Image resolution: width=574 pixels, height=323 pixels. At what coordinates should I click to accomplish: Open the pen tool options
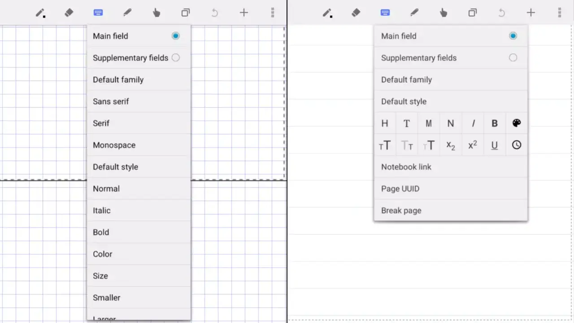coord(127,13)
